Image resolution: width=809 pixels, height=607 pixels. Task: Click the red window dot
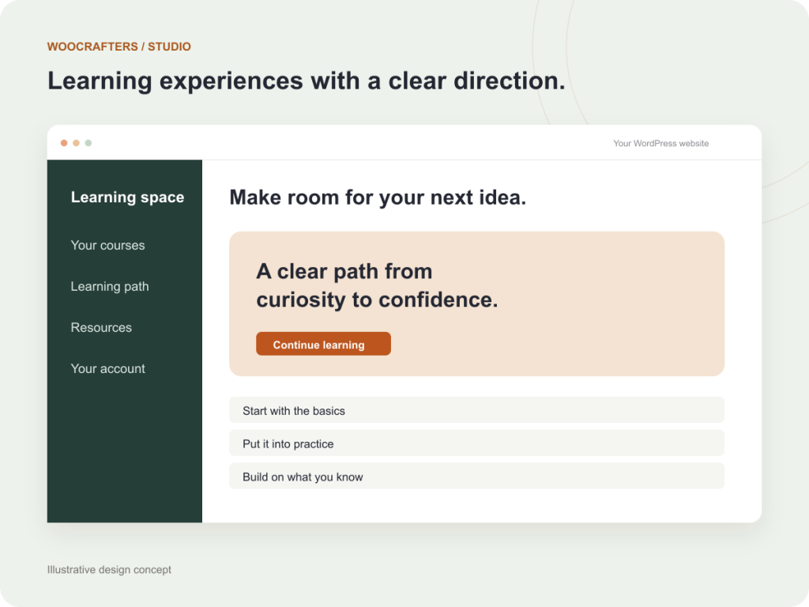[x=64, y=143]
